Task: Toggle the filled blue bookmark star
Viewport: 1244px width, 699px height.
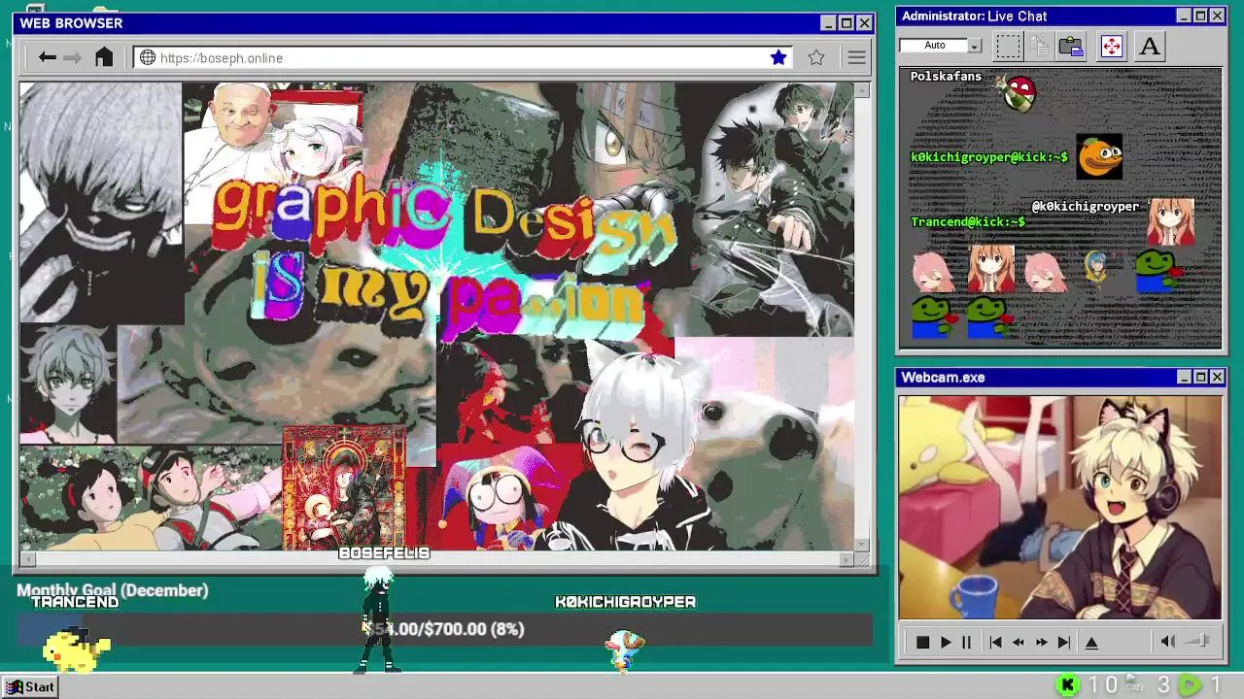Action: (778, 58)
